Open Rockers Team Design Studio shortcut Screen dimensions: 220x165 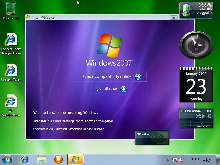pos(11,44)
